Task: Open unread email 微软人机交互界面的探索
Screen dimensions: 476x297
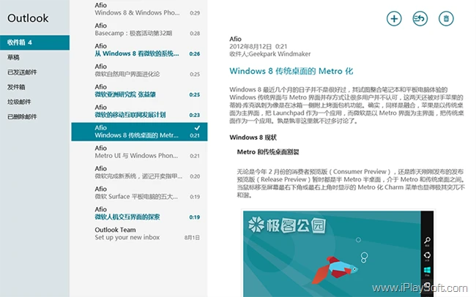Action: point(139,214)
